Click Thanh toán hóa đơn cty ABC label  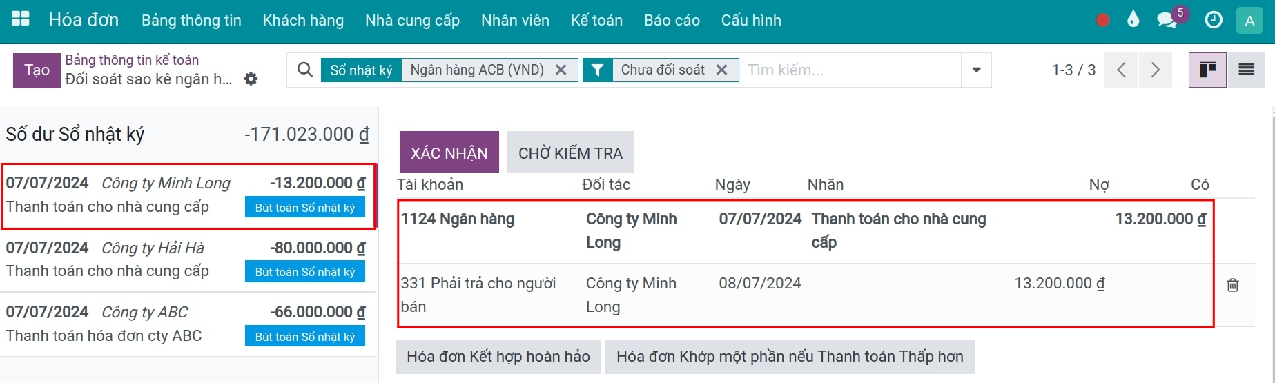click(104, 336)
